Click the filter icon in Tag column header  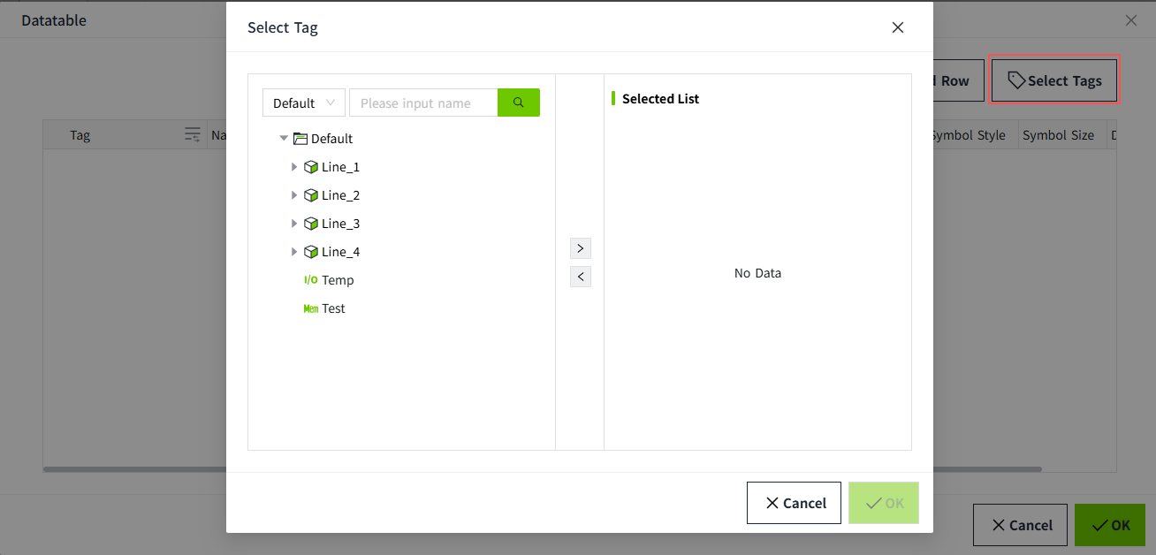192,134
